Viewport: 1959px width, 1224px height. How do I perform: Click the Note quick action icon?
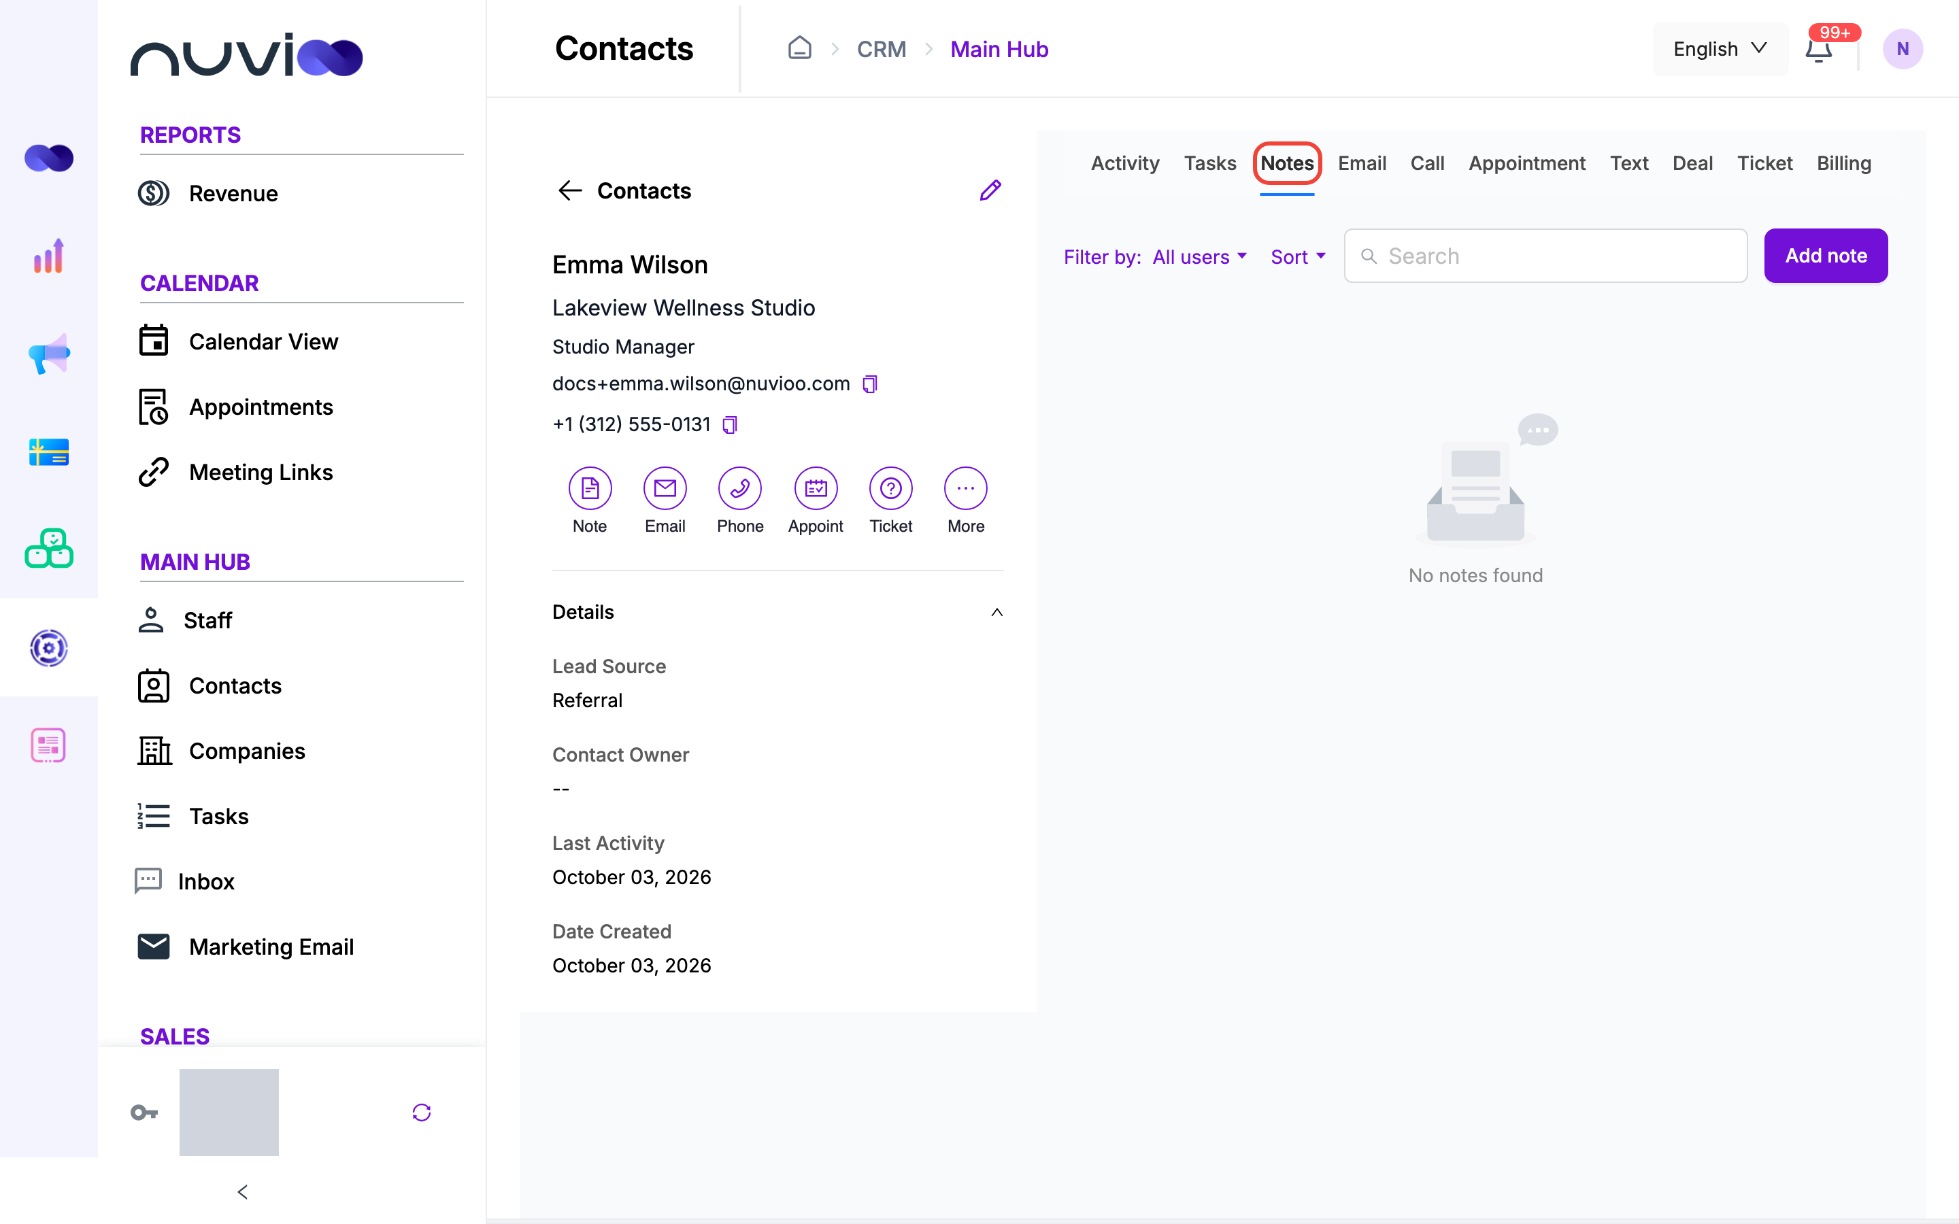pos(589,488)
